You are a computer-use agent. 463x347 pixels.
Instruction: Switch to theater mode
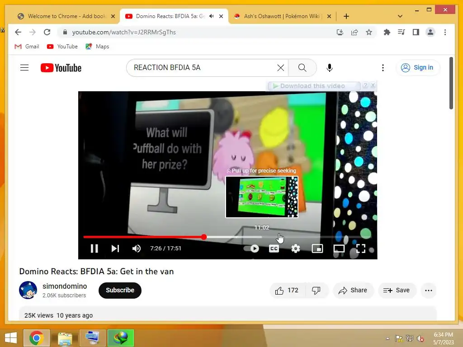pyautogui.click(x=339, y=249)
